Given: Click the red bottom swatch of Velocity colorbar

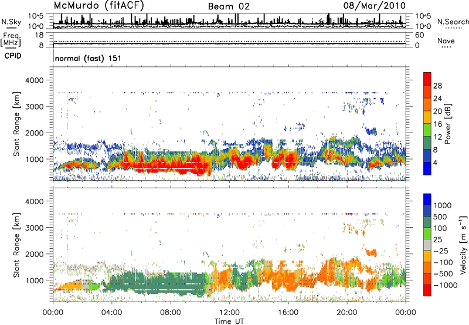Looking at the screenshot, I should (x=427, y=290).
